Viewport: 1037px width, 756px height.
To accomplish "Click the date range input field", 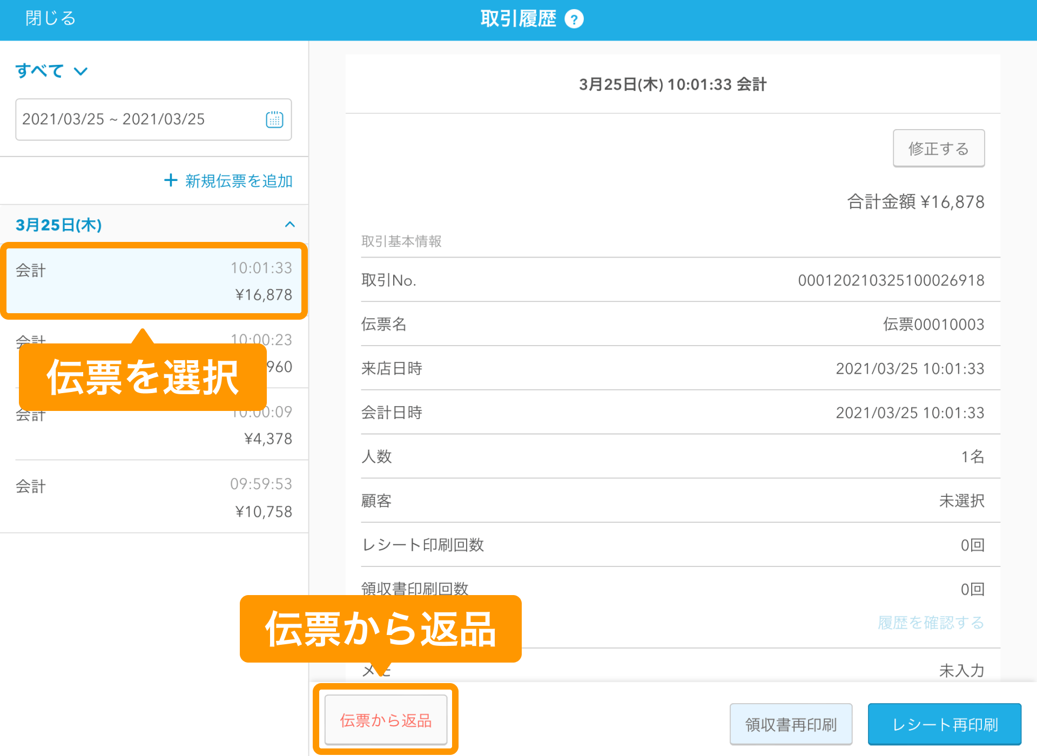I will tap(135, 120).
